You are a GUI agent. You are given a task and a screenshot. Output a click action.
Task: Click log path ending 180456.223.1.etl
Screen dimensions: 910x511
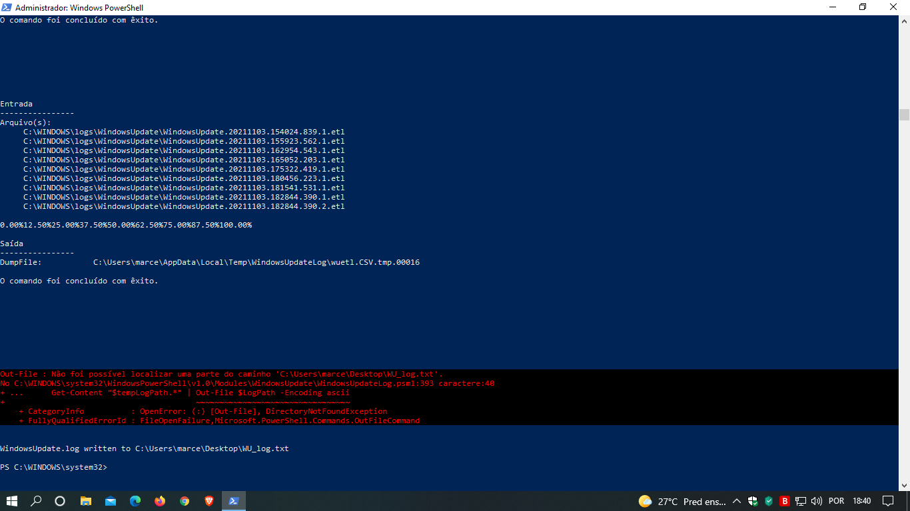184,178
